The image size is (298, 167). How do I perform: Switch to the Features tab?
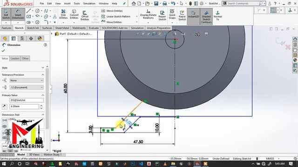click(x=7, y=28)
